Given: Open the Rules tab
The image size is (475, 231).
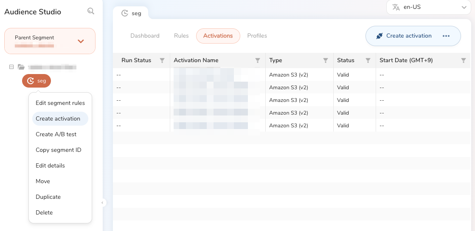Looking at the screenshot, I should tap(181, 36).
